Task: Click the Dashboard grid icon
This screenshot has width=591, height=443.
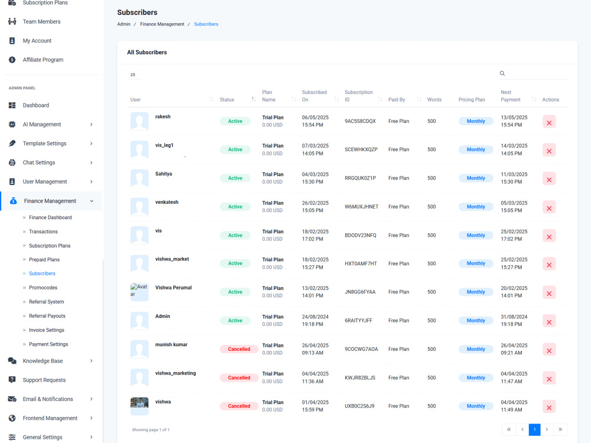Action: point(12,105)
